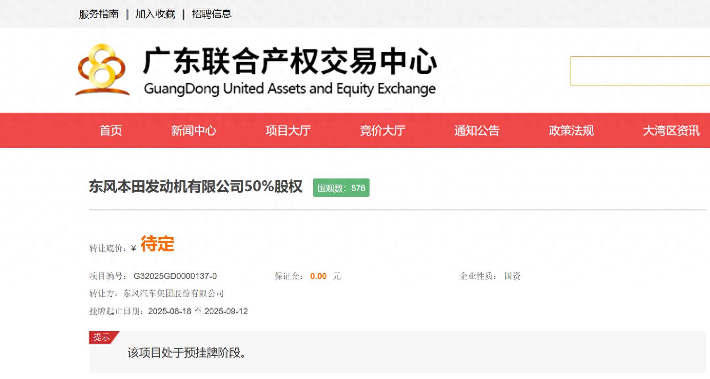
Task: Focus the search box in the header
Action: tap(640, 71)
